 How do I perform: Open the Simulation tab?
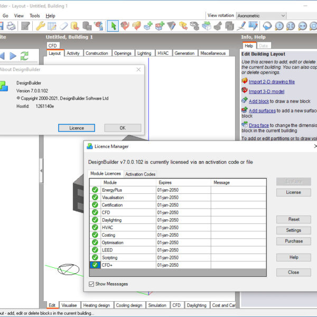(157, 305)
